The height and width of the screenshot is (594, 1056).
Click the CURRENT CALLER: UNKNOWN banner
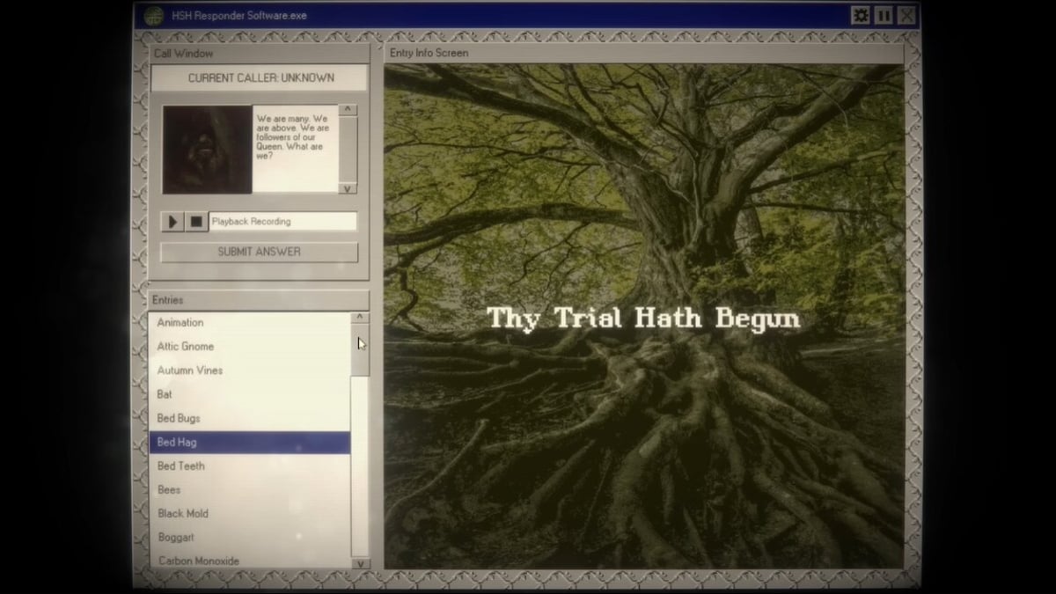[260, 77]
